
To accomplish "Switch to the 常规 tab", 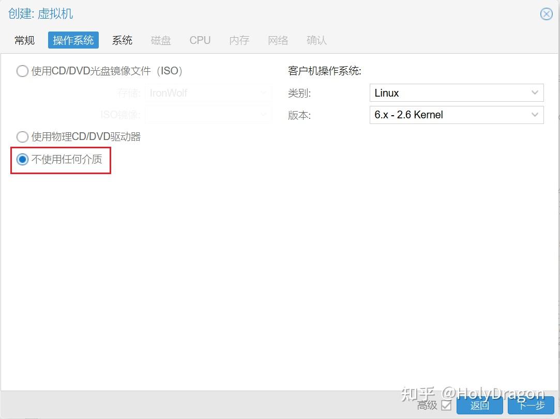I will [24, 40].
